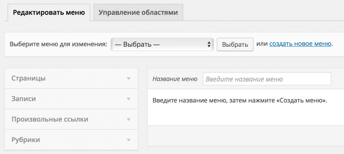
Task: Click the word «или» beside Выбрать button
Action: click(262, 44)
